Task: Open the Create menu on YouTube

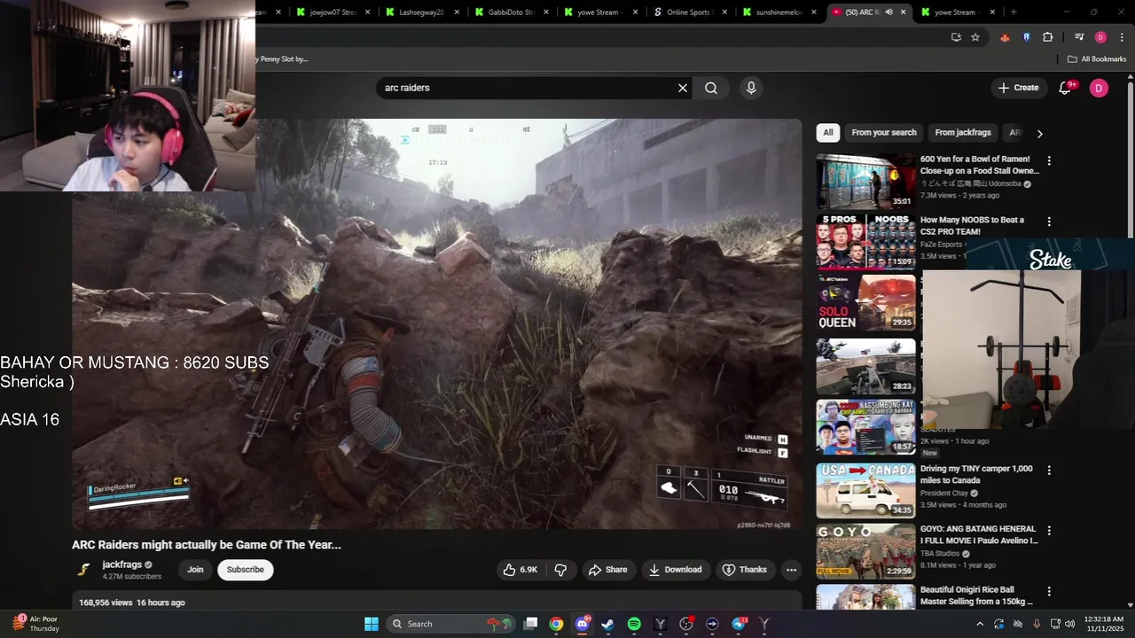Action: 1018,88
